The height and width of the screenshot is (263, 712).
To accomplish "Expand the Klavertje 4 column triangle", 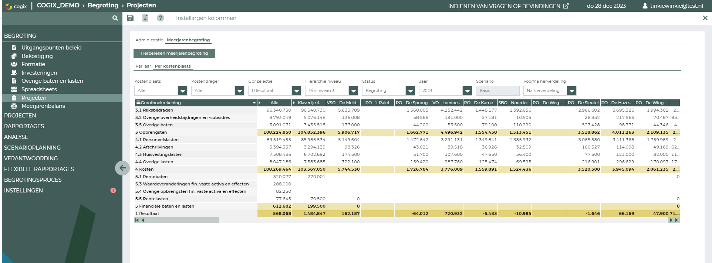I will [x=294, y=103].
